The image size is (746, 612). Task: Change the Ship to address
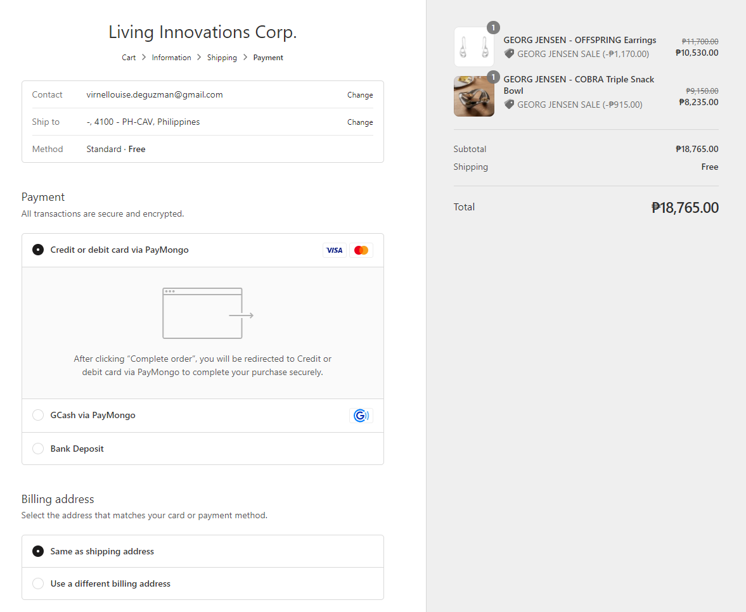coord(360,122)
